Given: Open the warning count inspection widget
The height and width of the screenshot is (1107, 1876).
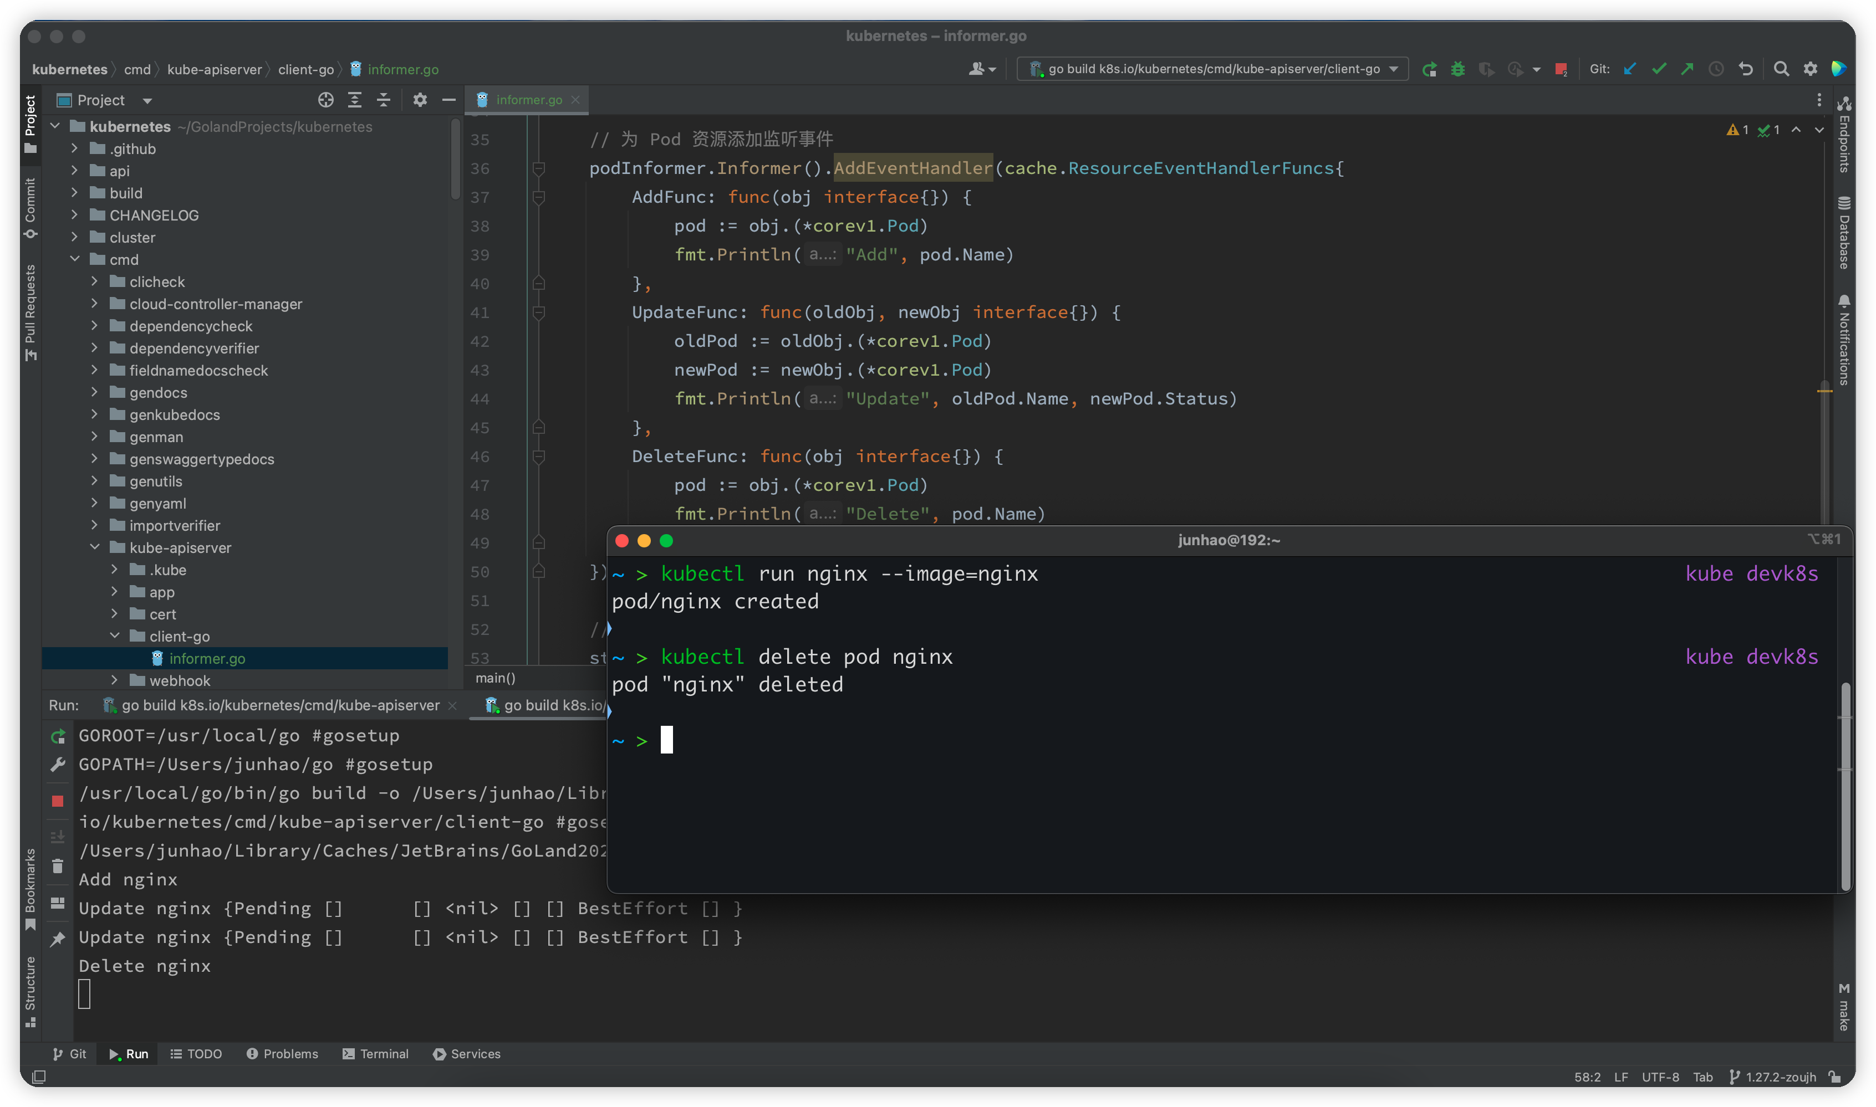Looking at the screenshot, I should pos(1737,130).
